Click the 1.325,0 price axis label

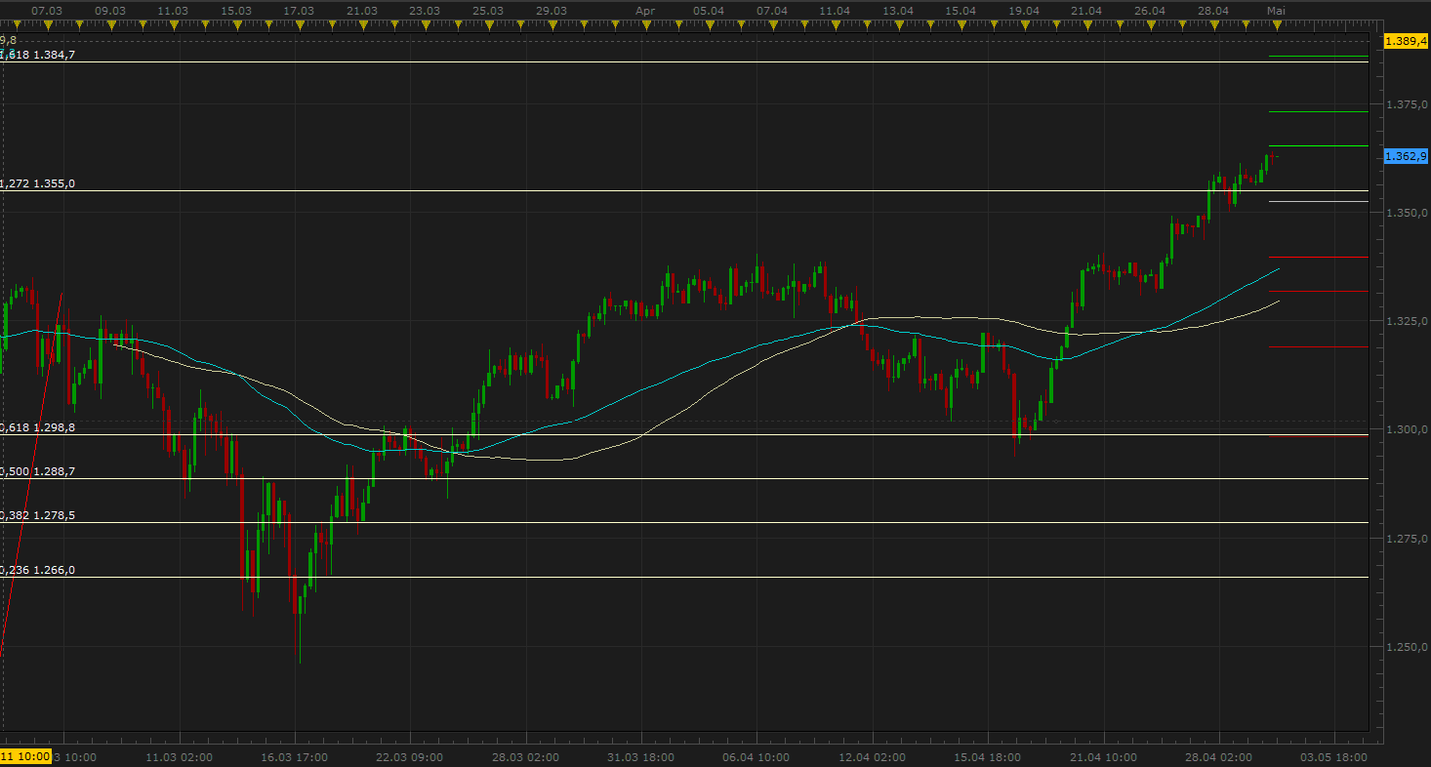pyautogui.click(x=1407, y=321)
